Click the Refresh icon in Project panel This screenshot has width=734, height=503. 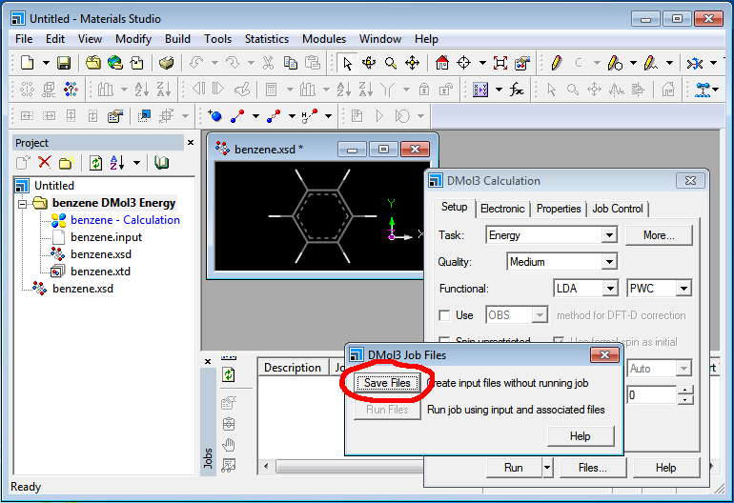tap(95, 163)
